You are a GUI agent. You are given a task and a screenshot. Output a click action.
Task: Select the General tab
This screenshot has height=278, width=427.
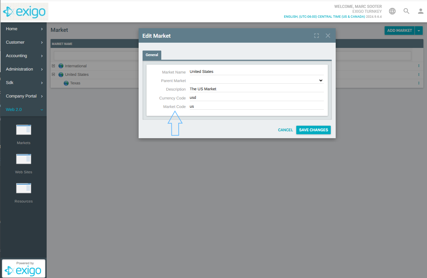152,55
